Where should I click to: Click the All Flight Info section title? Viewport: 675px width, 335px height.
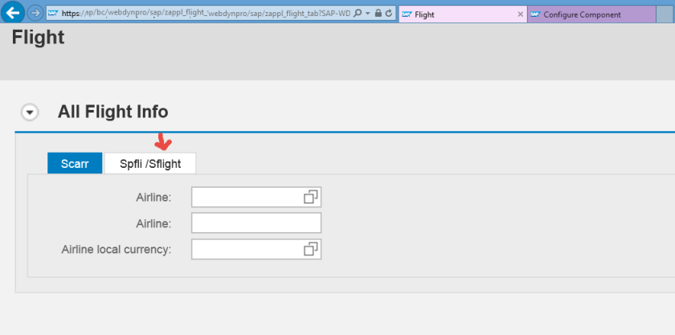tap(112, 112)
